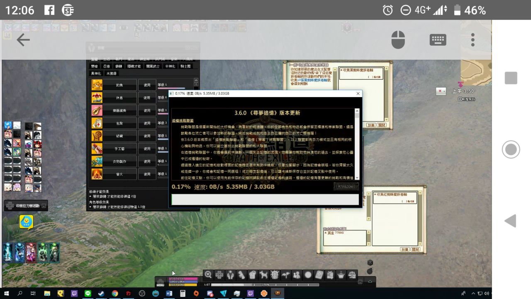Open Microsoft Word from the taskbar
Image resolution: width=531 pixels, height=299 pixels.
[169, 294]
